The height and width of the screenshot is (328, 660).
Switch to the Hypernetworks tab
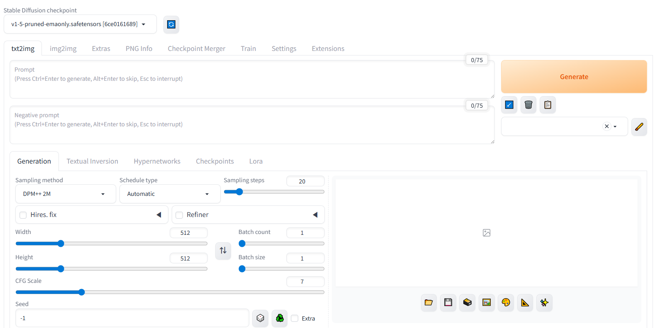tap(157, 161)
